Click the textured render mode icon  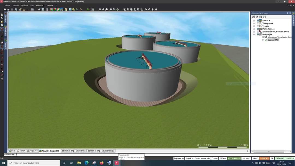[61, 9]
